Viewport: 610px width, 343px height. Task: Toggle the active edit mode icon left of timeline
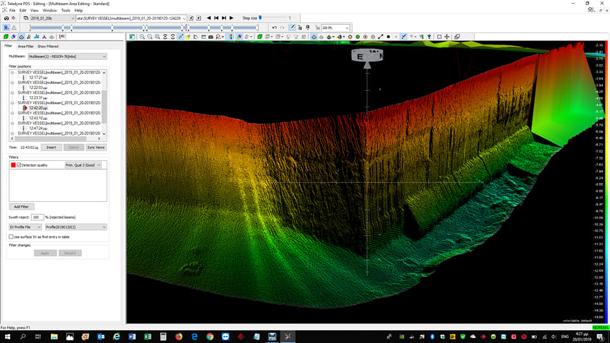pos(6,27)
